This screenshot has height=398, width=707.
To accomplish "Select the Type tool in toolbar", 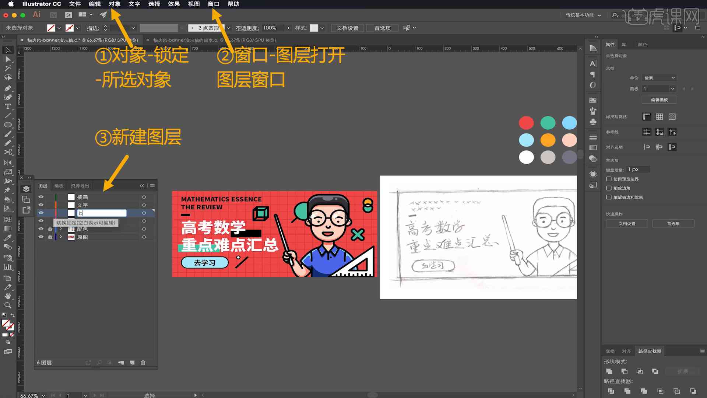I will coord(7,106).
